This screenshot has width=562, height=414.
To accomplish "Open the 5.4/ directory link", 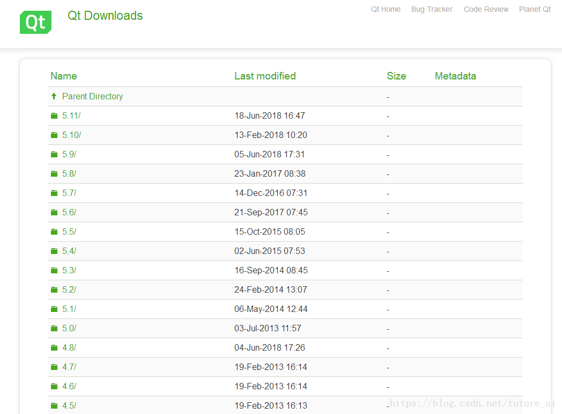I will pos(69,251).
